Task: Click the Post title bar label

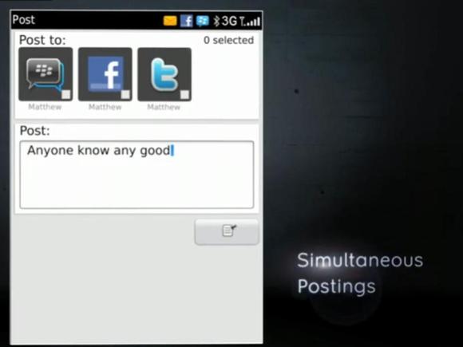Action: click(x=24, y=20)
